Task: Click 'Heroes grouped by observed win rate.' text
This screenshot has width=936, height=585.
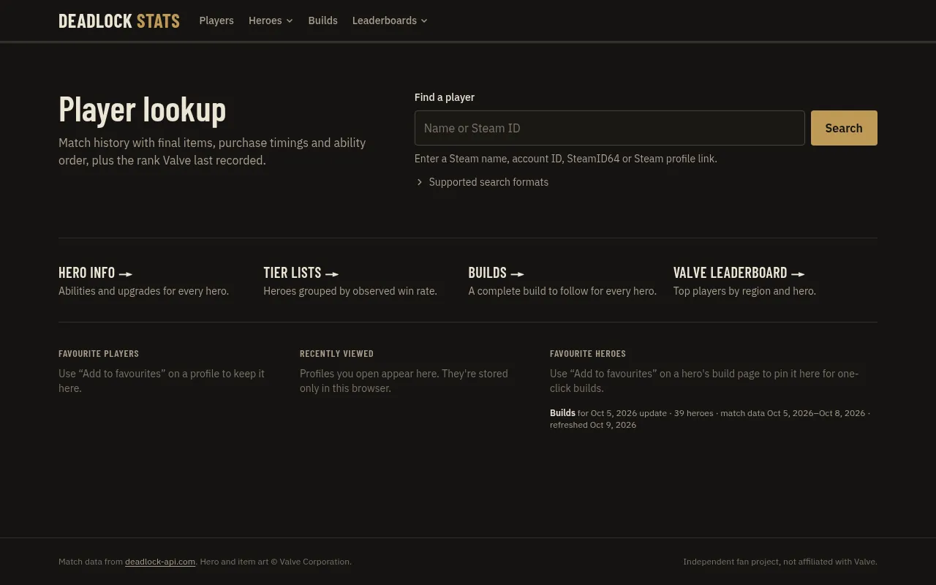Action: [x=350, y=291]
